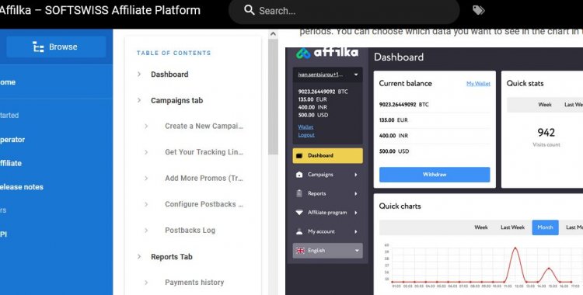The image size is (583, 295).
Task: Open Campaigns tab in table of contents
Action: pos(177,100)
